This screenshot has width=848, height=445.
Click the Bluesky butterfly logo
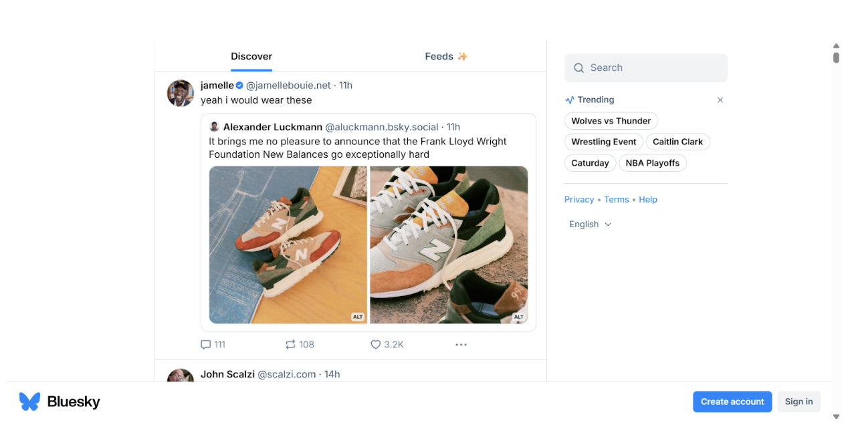[30, 402]
